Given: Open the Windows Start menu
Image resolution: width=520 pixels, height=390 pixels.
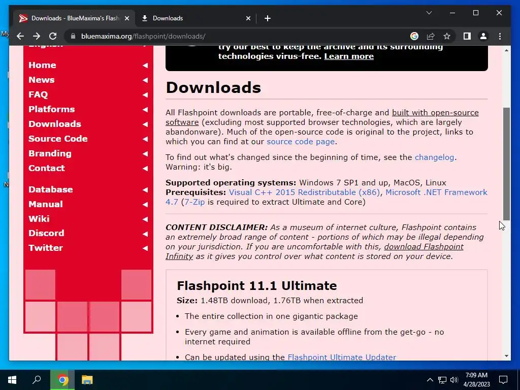Looking at the screenshot, I should point(12,380).
